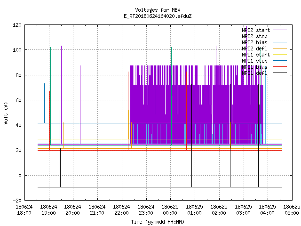Click the 'NPD2 start' legend label

coord(256,30)
